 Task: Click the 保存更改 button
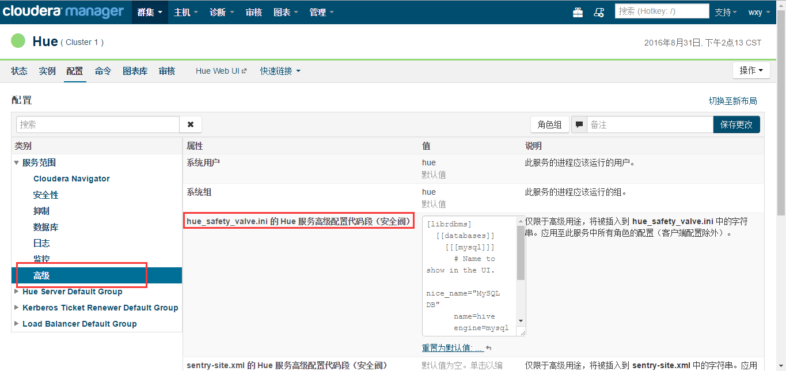click(736, 124)
